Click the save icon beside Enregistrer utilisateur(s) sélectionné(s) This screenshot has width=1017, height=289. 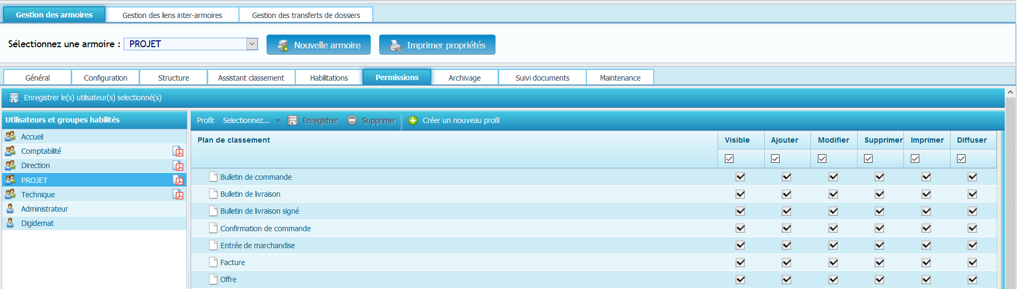click(14, 98)
